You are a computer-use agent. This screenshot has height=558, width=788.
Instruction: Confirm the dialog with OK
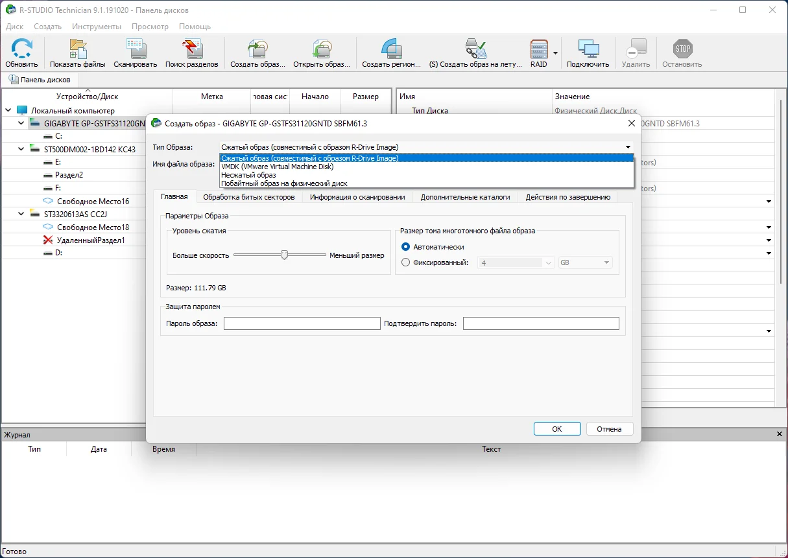[x=557, y=429]
